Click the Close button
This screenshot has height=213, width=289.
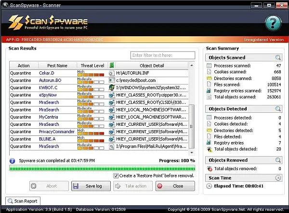[175, 186]
